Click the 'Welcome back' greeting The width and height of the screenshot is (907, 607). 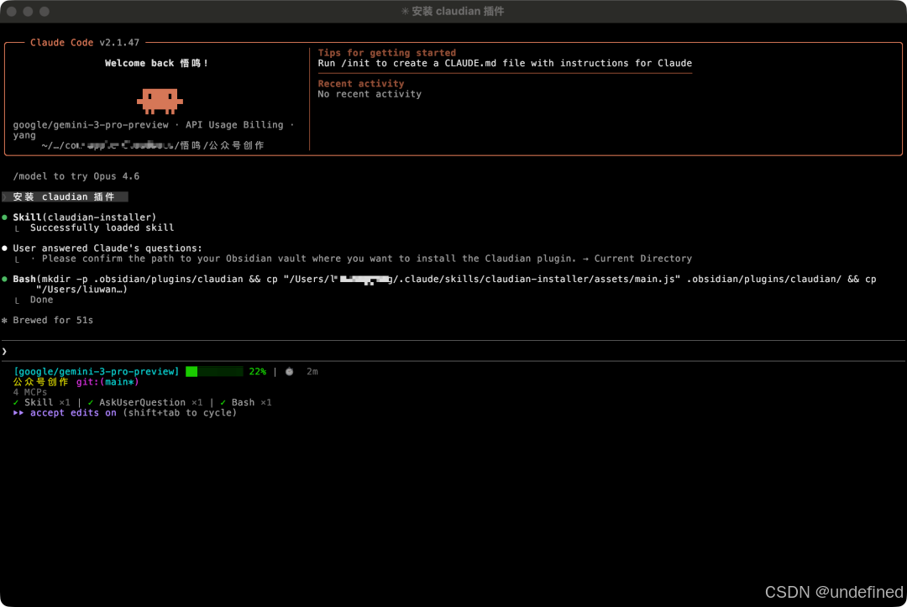click(x=156, y=63)
